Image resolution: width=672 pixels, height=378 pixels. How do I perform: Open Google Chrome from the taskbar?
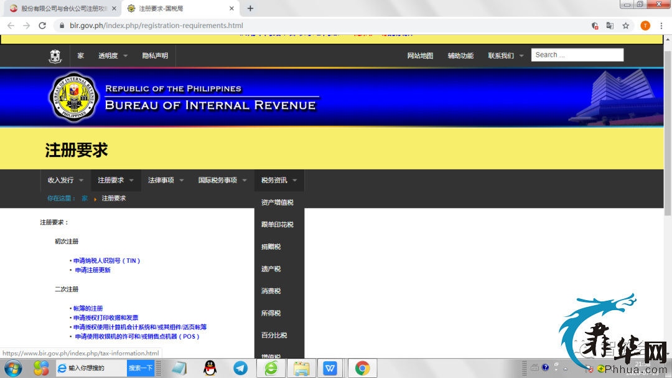[362, 368]
